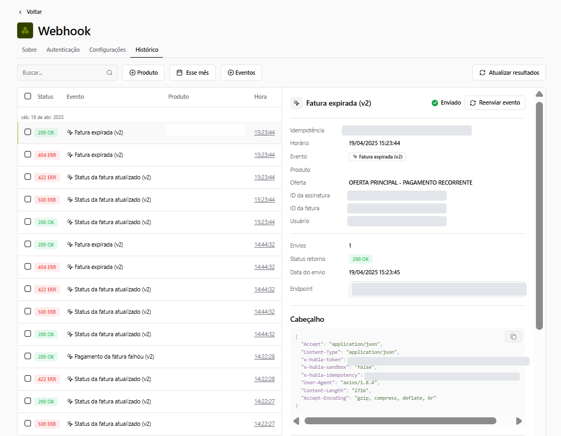Click the OFERTA PRINCIPAL - PAGAMENTO RECORRENTE value
Viewport: 561px width, 436px height.
point(410,183)
